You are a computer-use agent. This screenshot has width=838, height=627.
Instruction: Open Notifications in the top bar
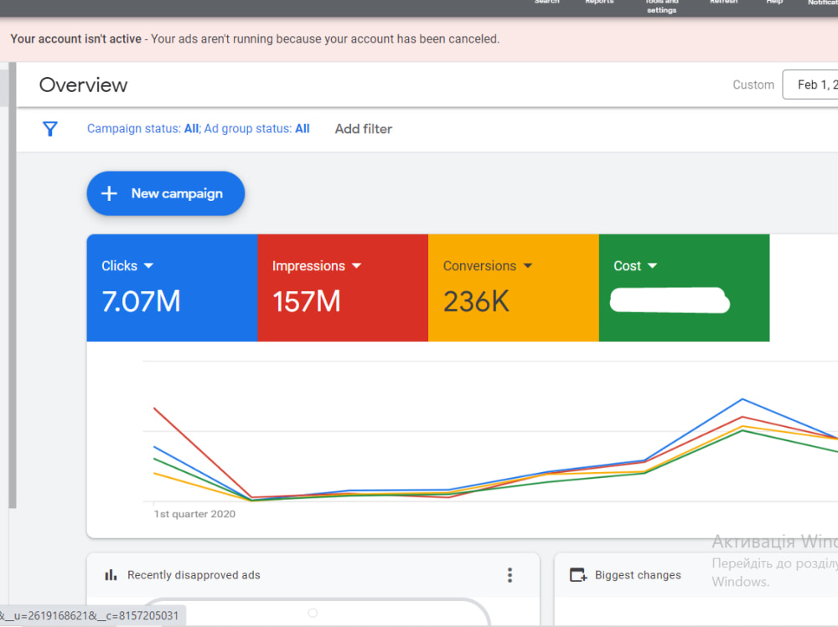coord(823,3)
